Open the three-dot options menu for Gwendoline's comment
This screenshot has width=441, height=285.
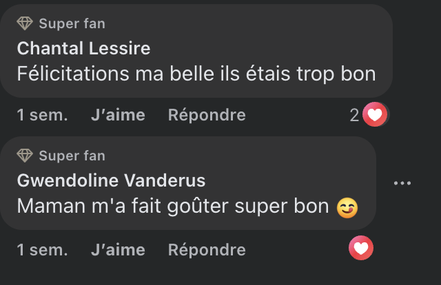pos(402,183)
